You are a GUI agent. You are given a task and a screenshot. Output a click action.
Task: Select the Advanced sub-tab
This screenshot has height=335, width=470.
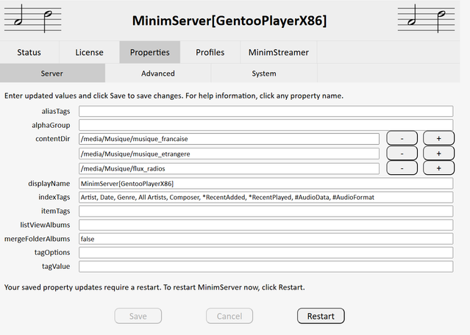coord(158,73)
